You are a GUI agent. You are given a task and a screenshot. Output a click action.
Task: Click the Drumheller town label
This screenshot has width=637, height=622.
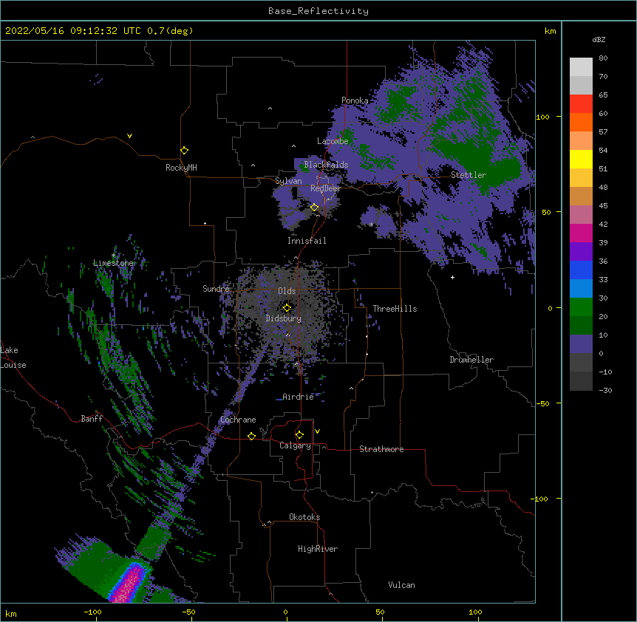(x=471, y=360)
